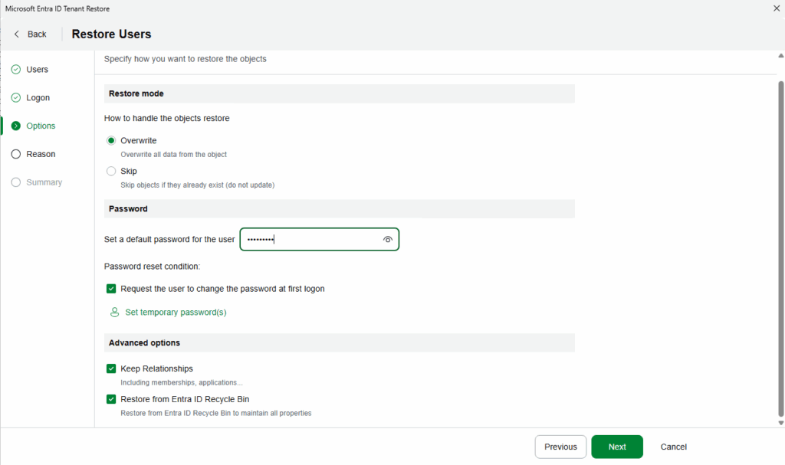Open the Summary wizard step
785x465 pixels.
coord(44,182)
